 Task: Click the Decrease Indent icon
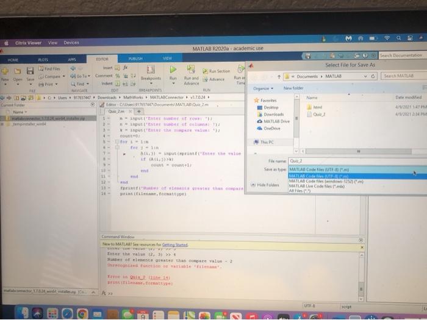click(x=133, y=84)
